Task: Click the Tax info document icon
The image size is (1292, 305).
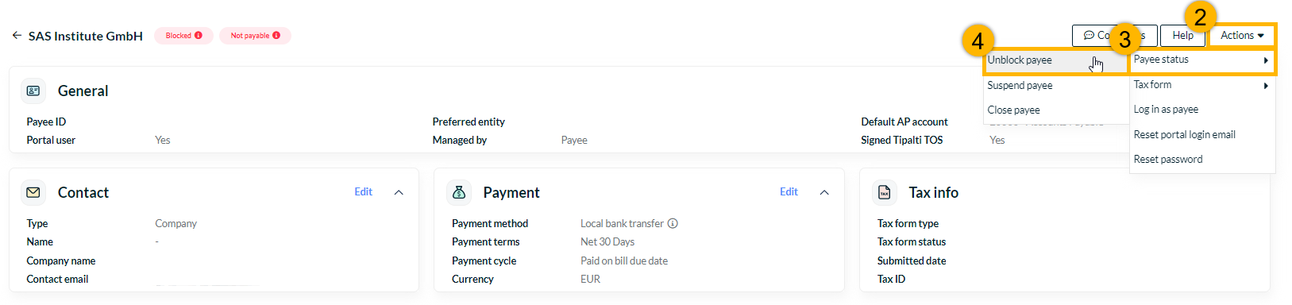Action: 885,193
